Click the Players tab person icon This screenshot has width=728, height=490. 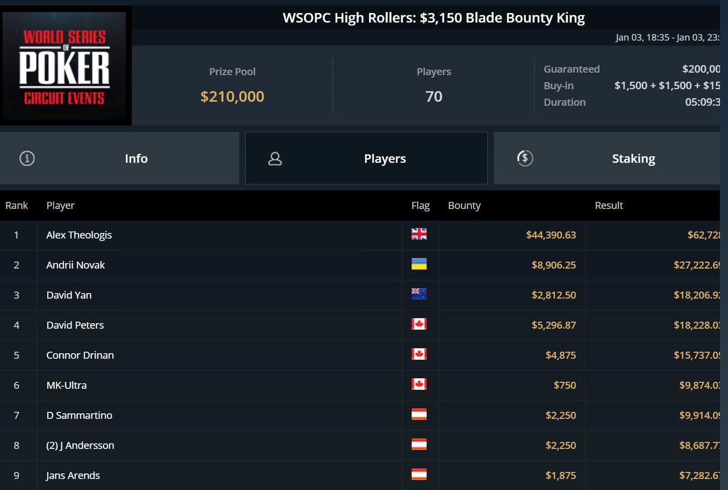click(275, 159)
